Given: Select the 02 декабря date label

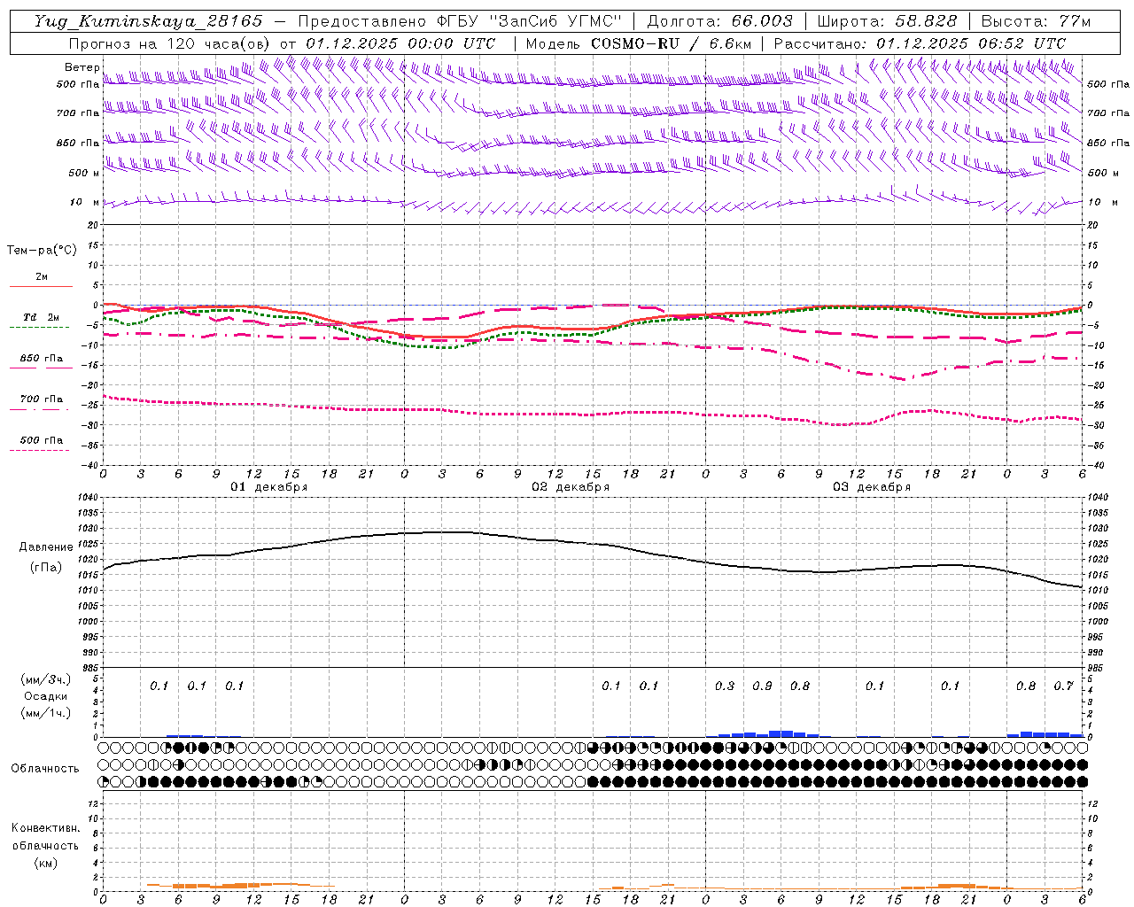Looking at the screenshot, I should click(571, 487).
